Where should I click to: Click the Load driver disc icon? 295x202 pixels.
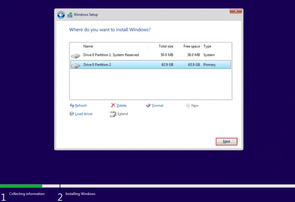(72, 114)
